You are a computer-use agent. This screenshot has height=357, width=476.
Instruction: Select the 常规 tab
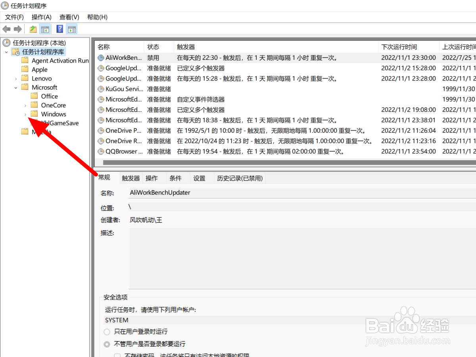coord(104,177)
